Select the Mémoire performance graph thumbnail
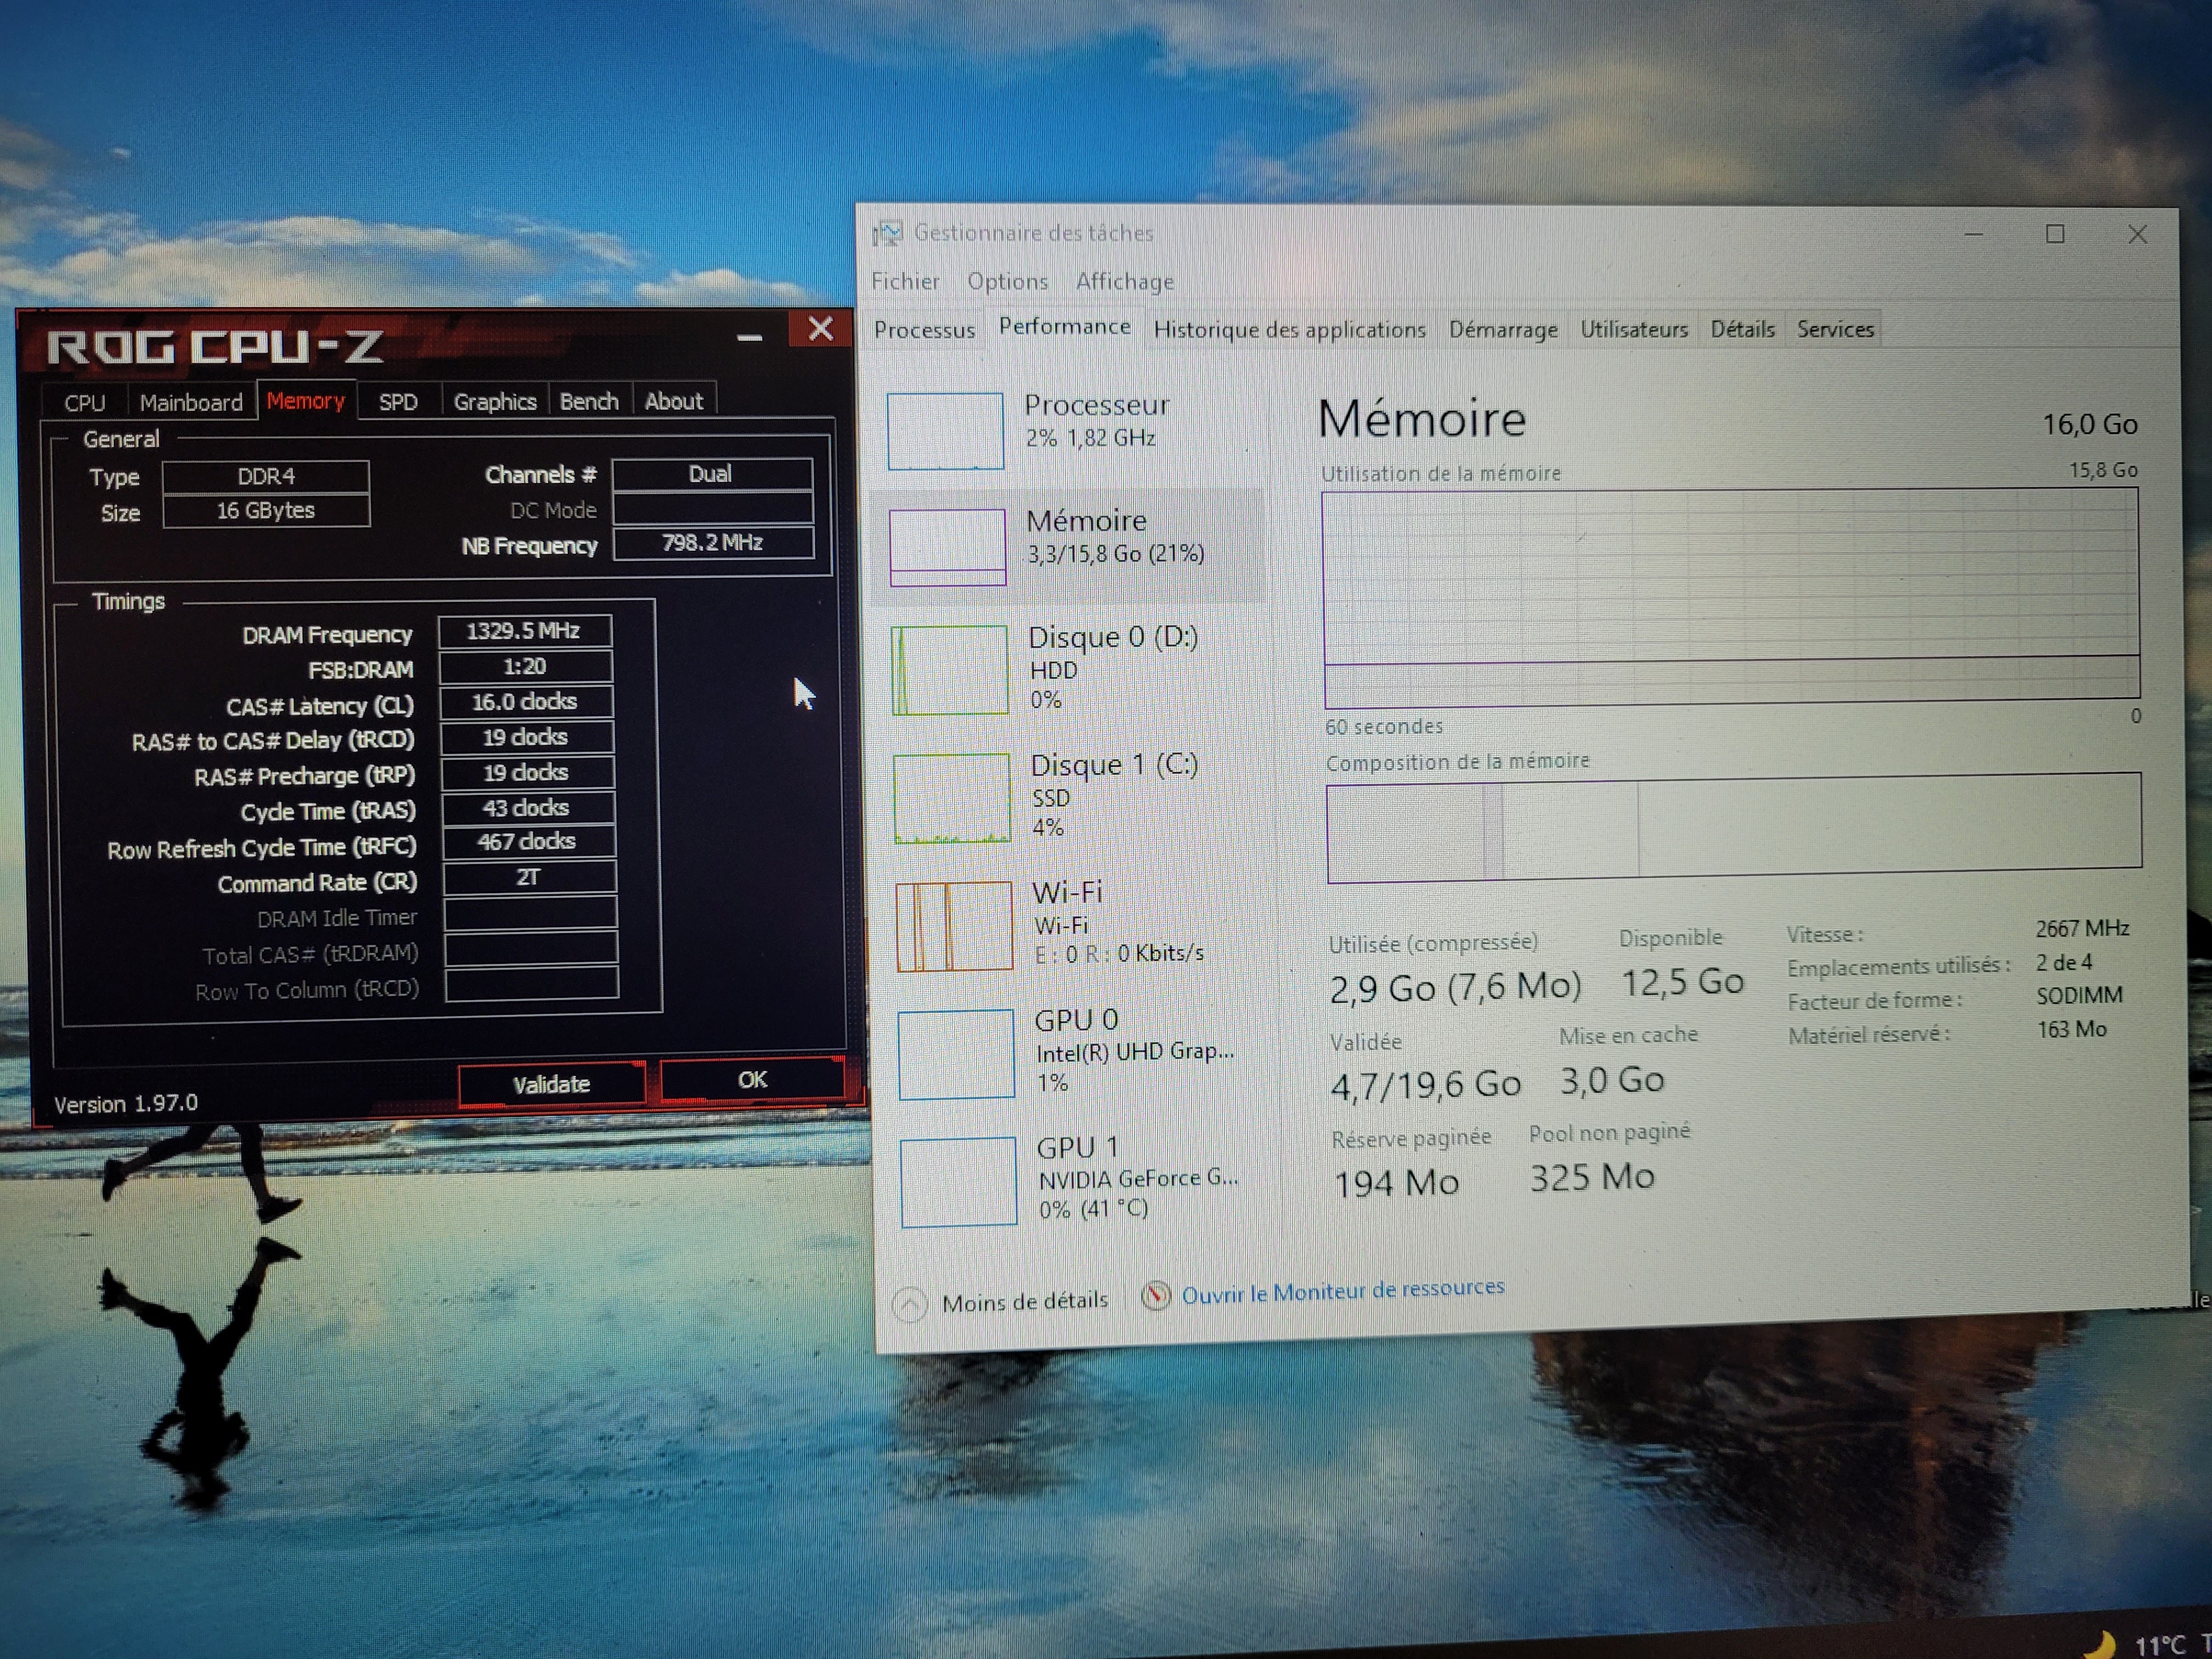Image resolution: width=2212 pixels, height=1659 pixels. 947,547
